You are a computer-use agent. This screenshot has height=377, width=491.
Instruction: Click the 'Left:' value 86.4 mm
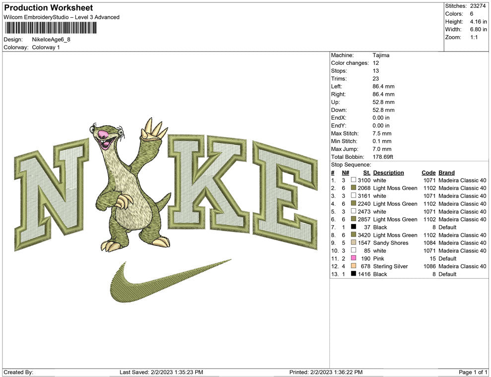(x=383, y=87)
